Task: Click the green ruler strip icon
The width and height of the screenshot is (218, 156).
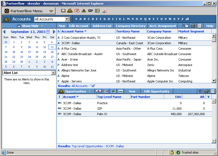Action: pyautogui.click(x=120, y=91)
